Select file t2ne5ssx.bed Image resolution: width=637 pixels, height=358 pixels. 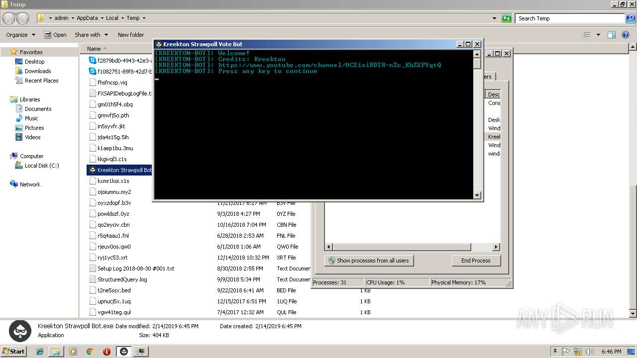point(114,290)
